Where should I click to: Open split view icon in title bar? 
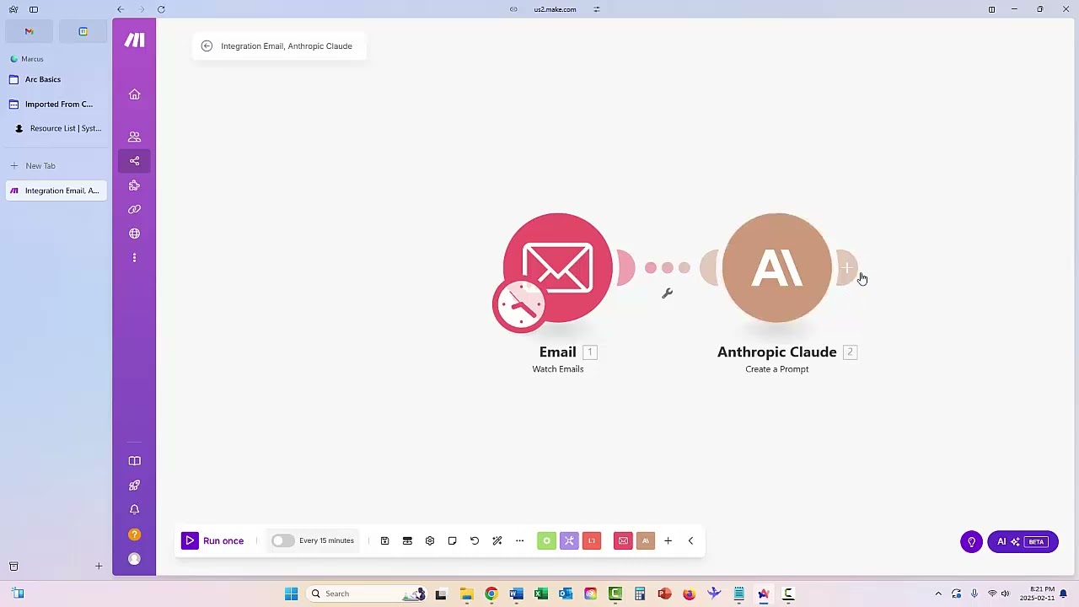(x=991, y=9)
